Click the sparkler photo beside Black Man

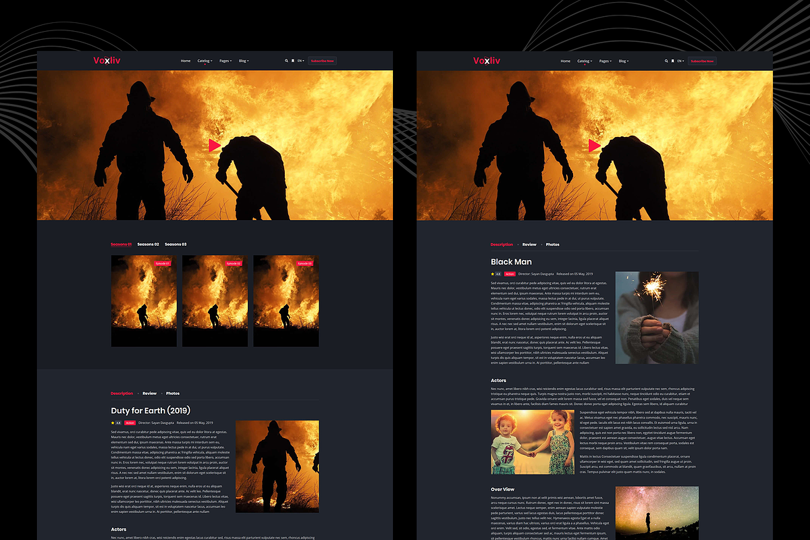pos(657,318)
